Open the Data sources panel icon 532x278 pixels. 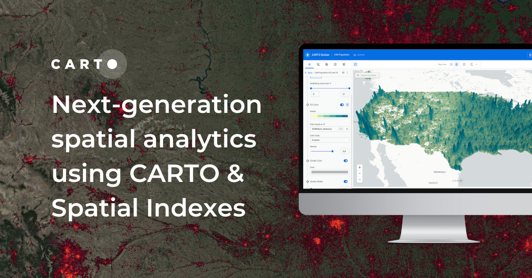[318, 65]
